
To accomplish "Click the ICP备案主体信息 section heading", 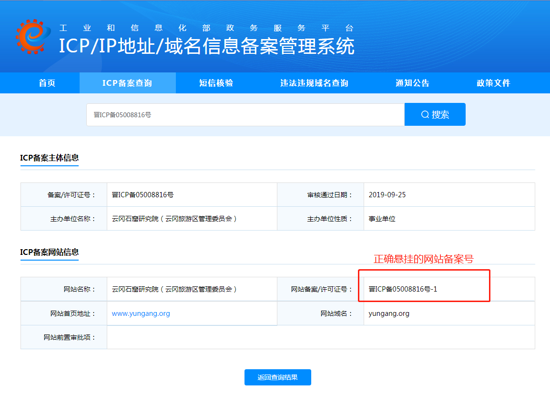I will [x=49, y=158].
